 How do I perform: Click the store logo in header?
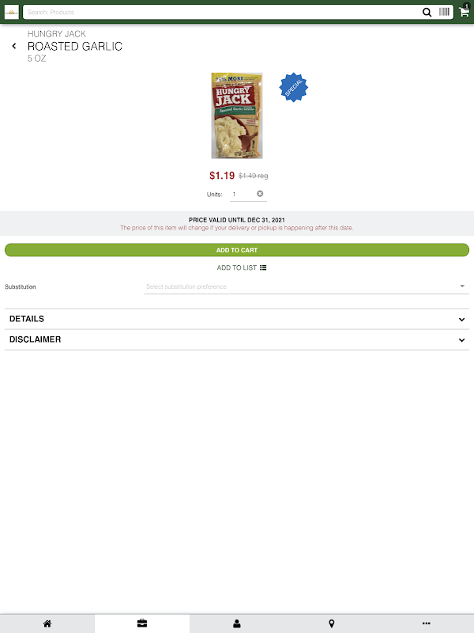pyautogui.click(x=11, y=12)
